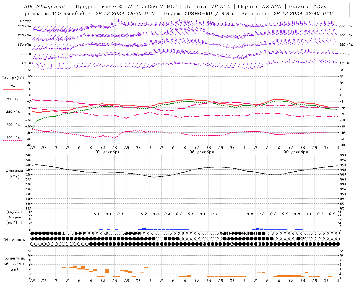354x283 pixels.
Task: Click the "Td" dew point legend label
Action: tap(9, 99)
